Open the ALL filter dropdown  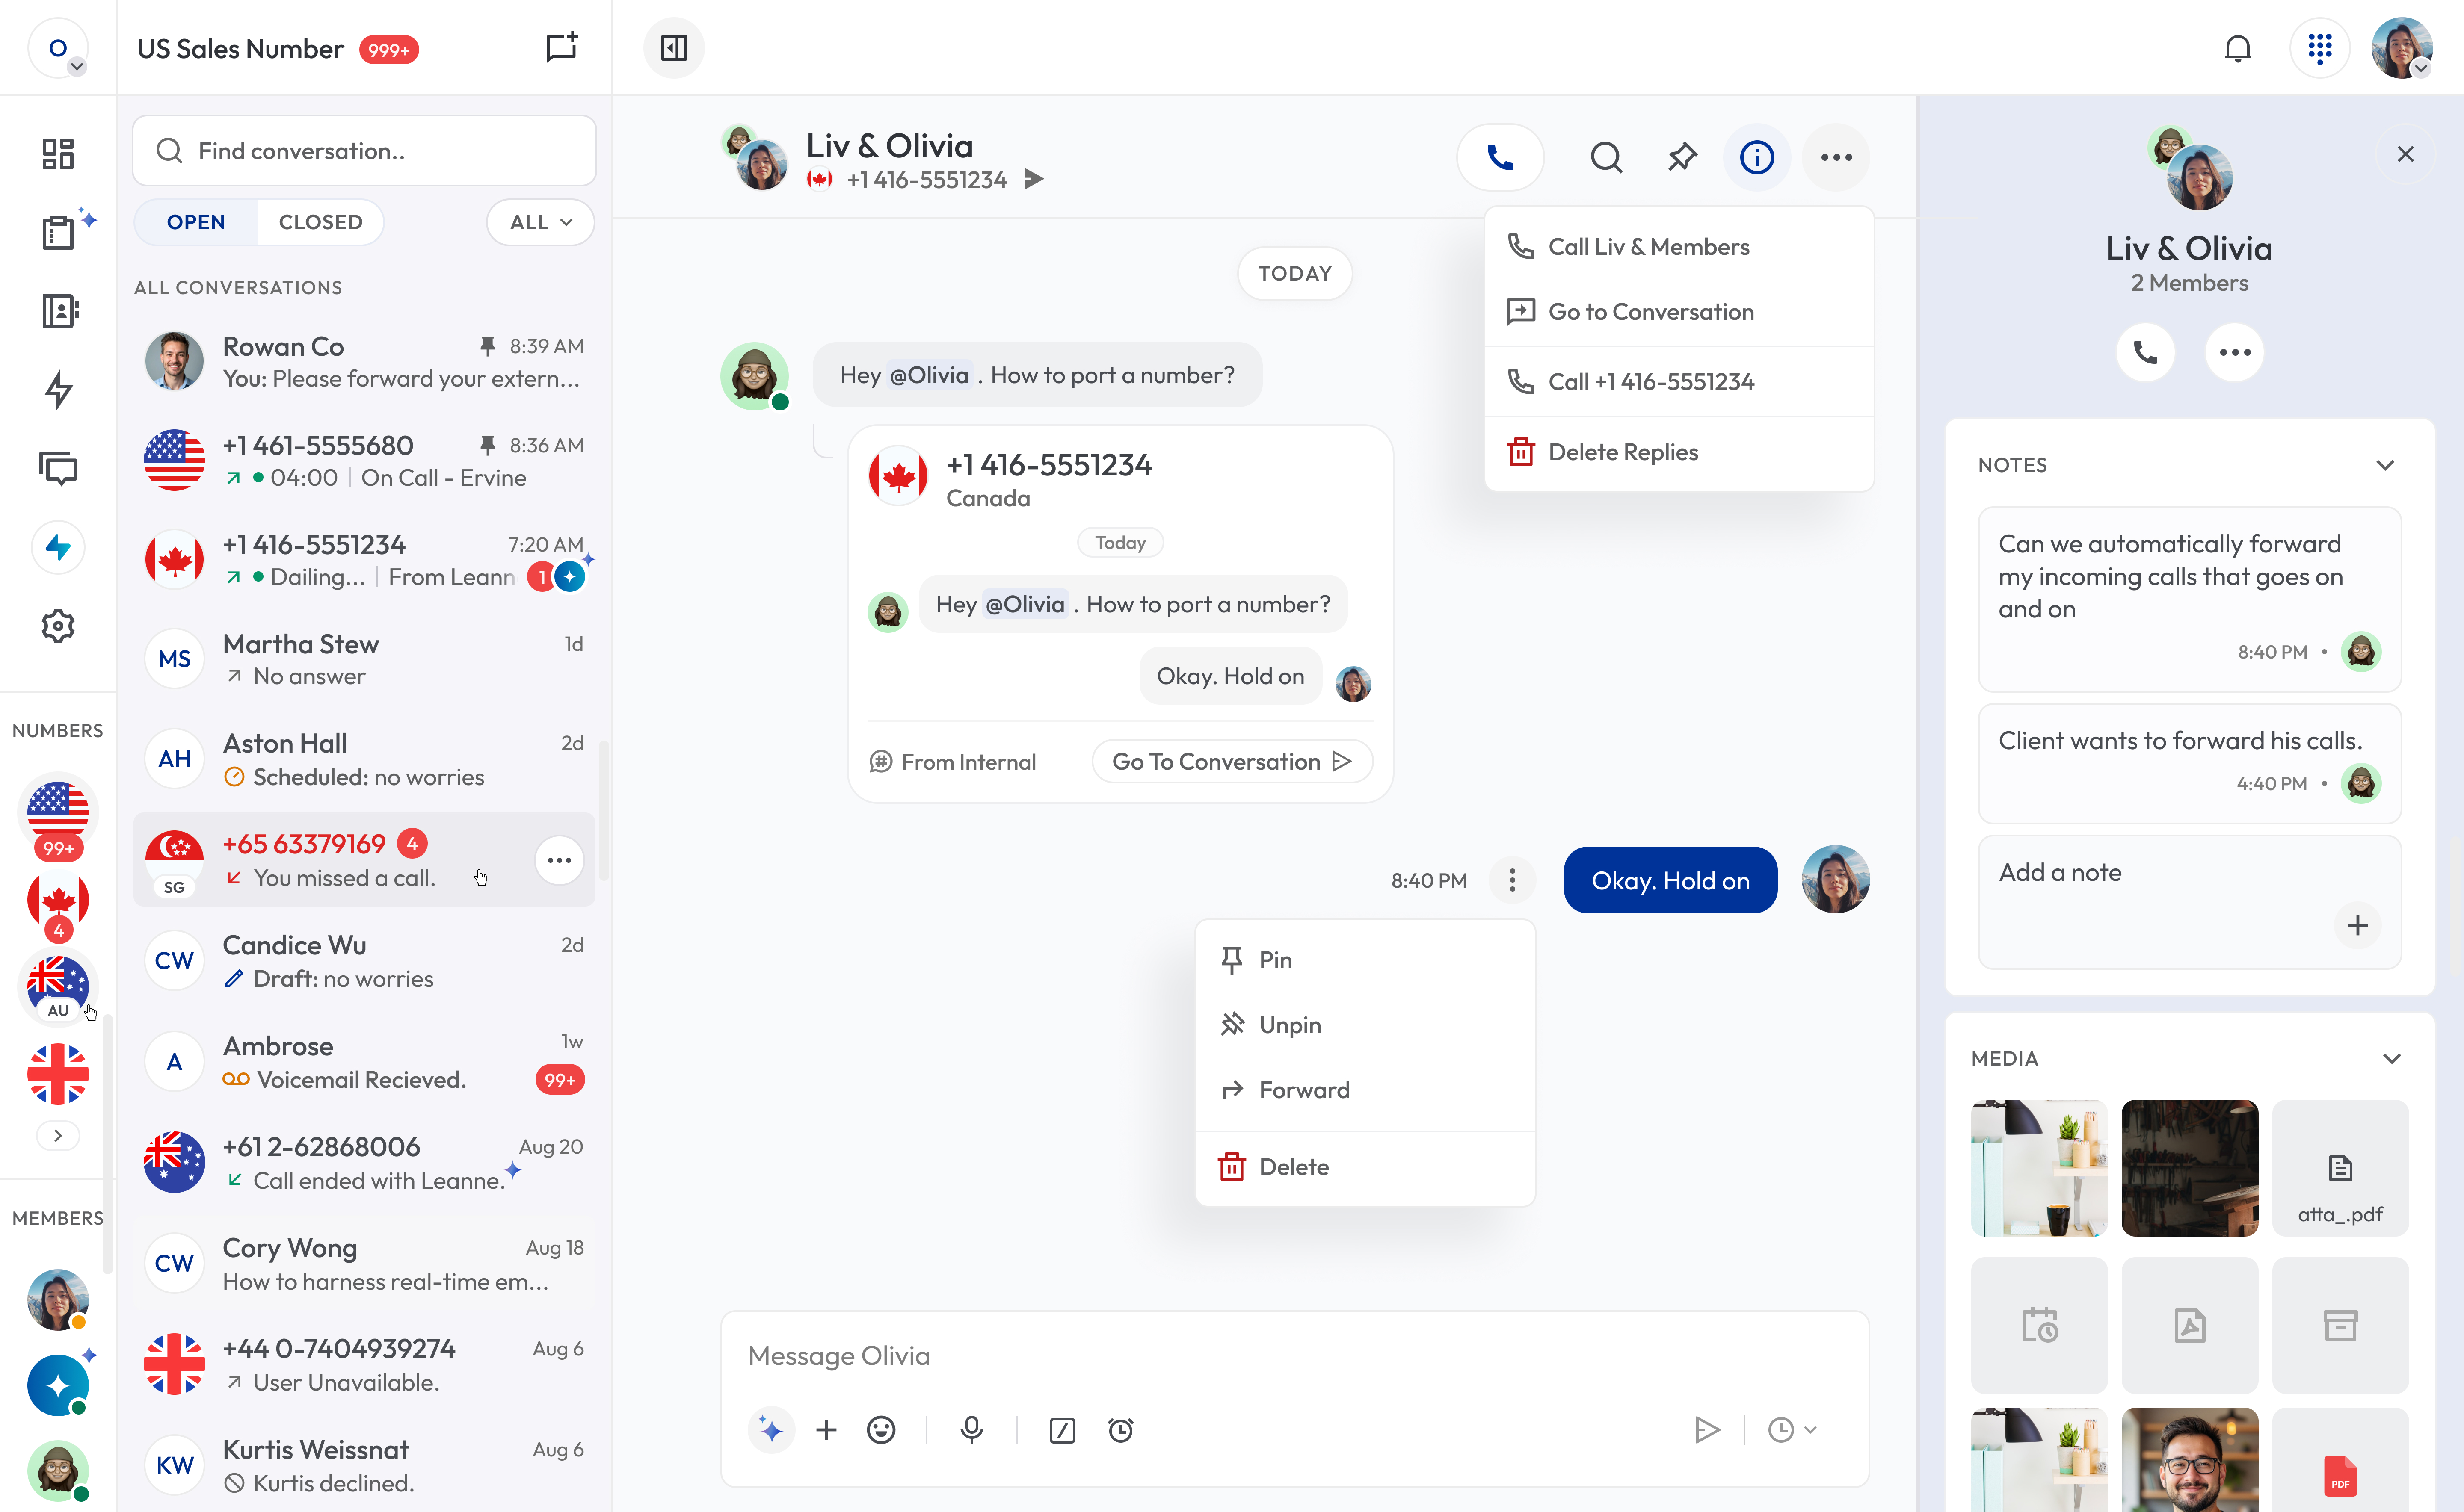click(540, 222)
